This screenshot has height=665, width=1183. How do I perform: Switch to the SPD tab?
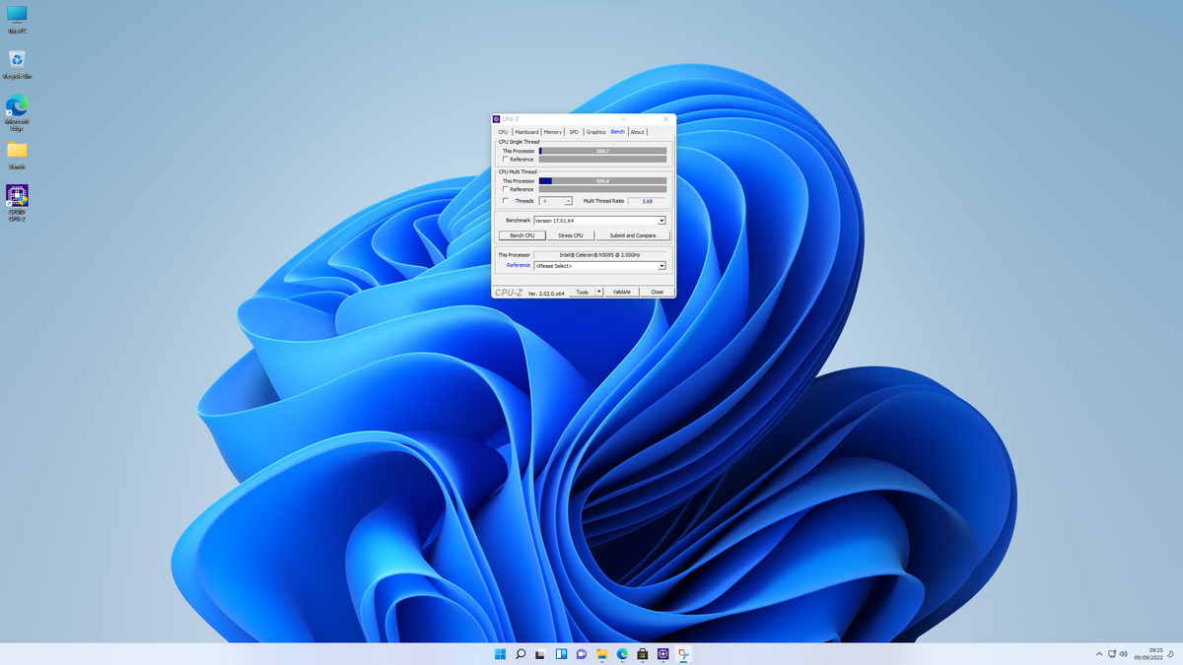[x=574, y=132]
